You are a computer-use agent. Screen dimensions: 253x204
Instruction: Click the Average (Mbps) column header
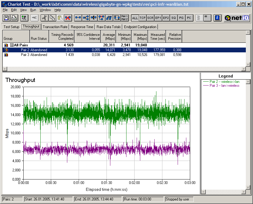click(x=109, y=36)
